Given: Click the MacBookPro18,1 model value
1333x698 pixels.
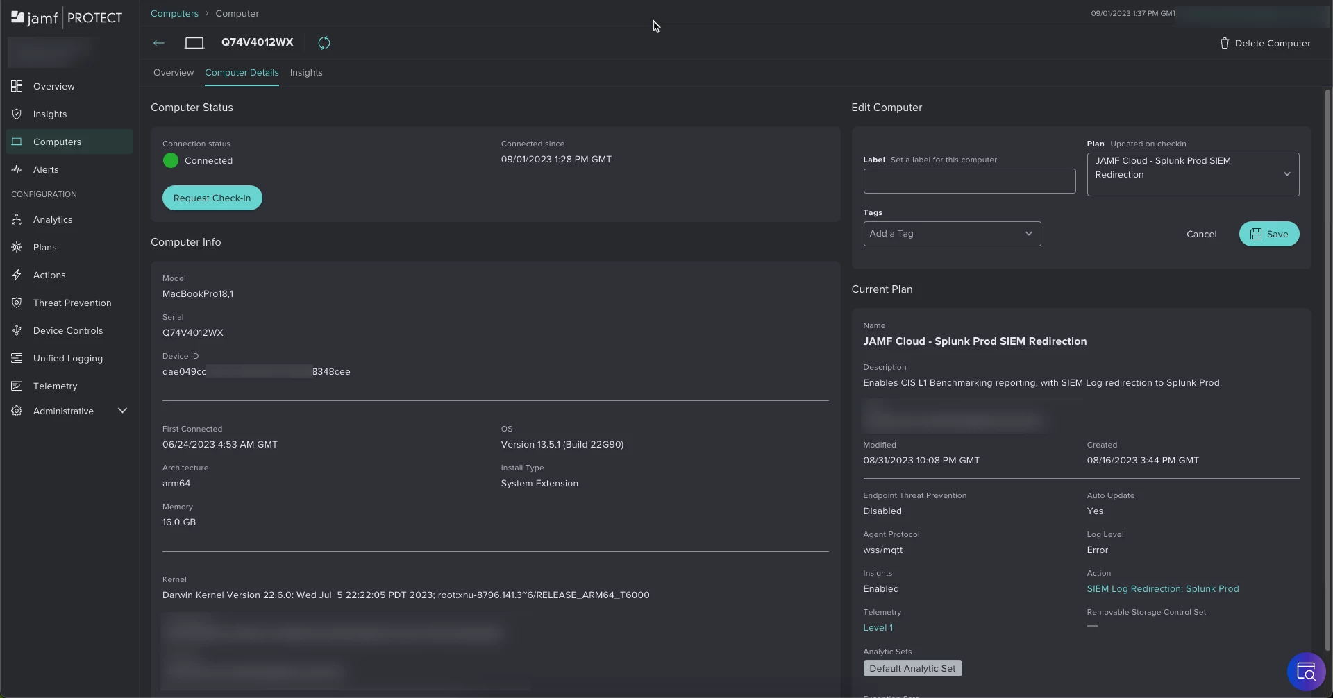Looking at the screenshot, I should (x=198, y=293).
